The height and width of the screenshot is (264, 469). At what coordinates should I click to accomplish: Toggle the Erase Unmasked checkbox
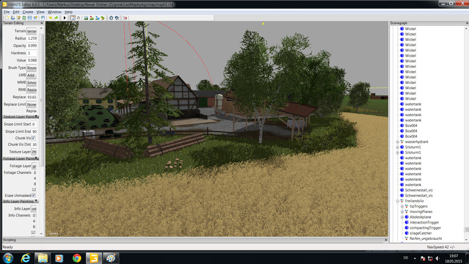click(33, 195)
